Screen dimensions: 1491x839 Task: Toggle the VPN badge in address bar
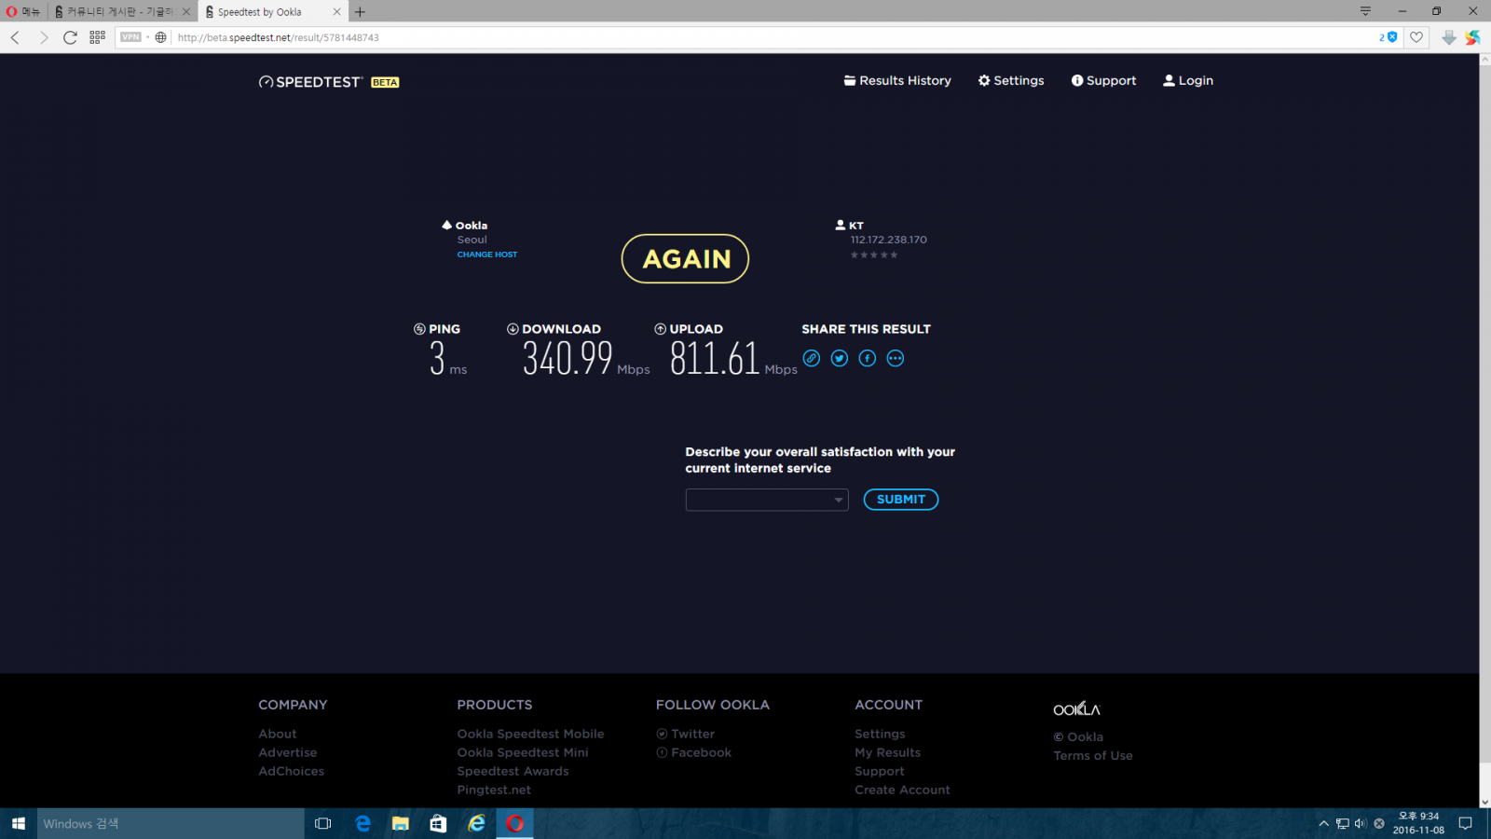(x=130, y=37)
